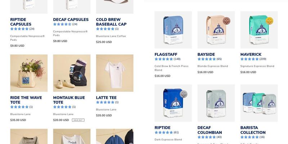Click the Riptide coffee star rating
288x144 pixels.
coord(164,132)
